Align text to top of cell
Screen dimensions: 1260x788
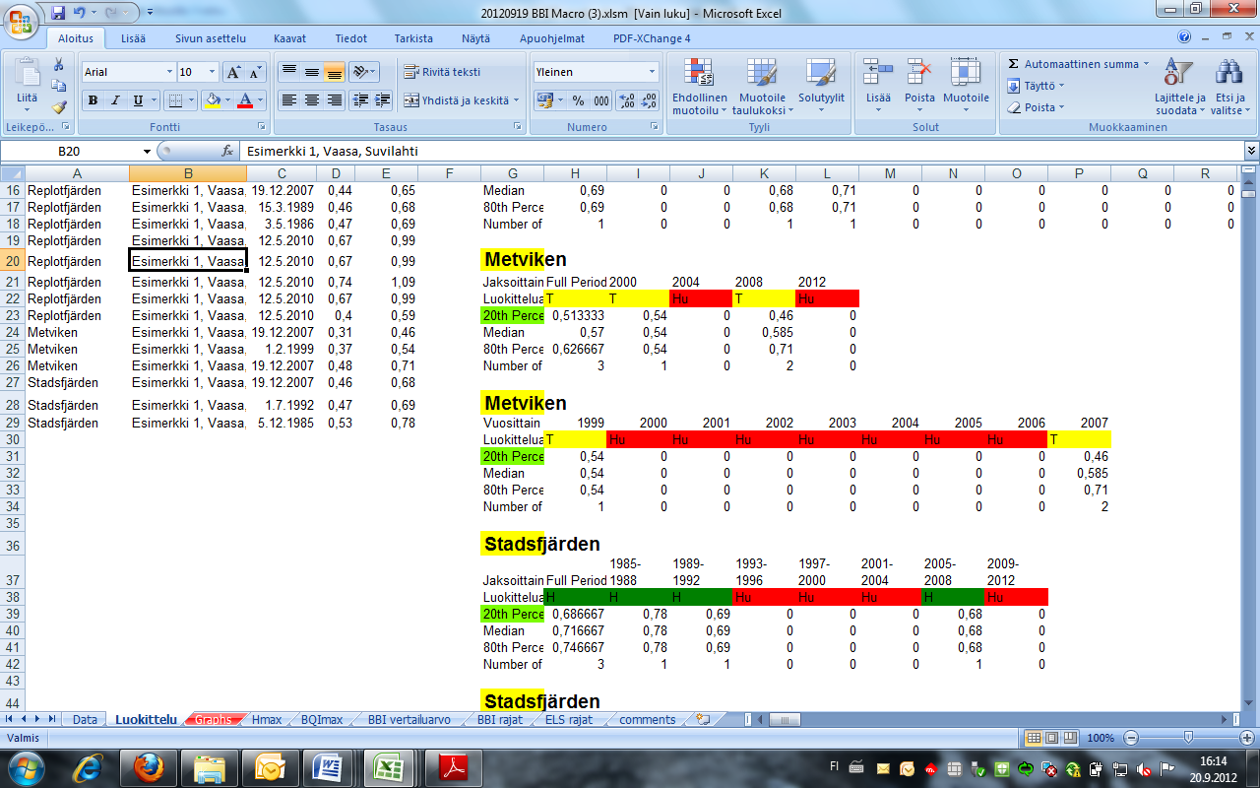click(x=288, y=72)
